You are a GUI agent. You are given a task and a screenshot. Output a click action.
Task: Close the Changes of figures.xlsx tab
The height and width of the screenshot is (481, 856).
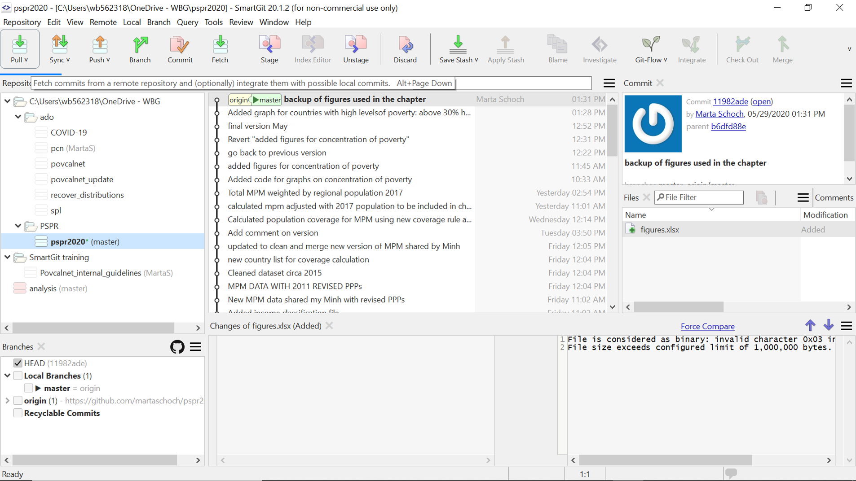329,326
